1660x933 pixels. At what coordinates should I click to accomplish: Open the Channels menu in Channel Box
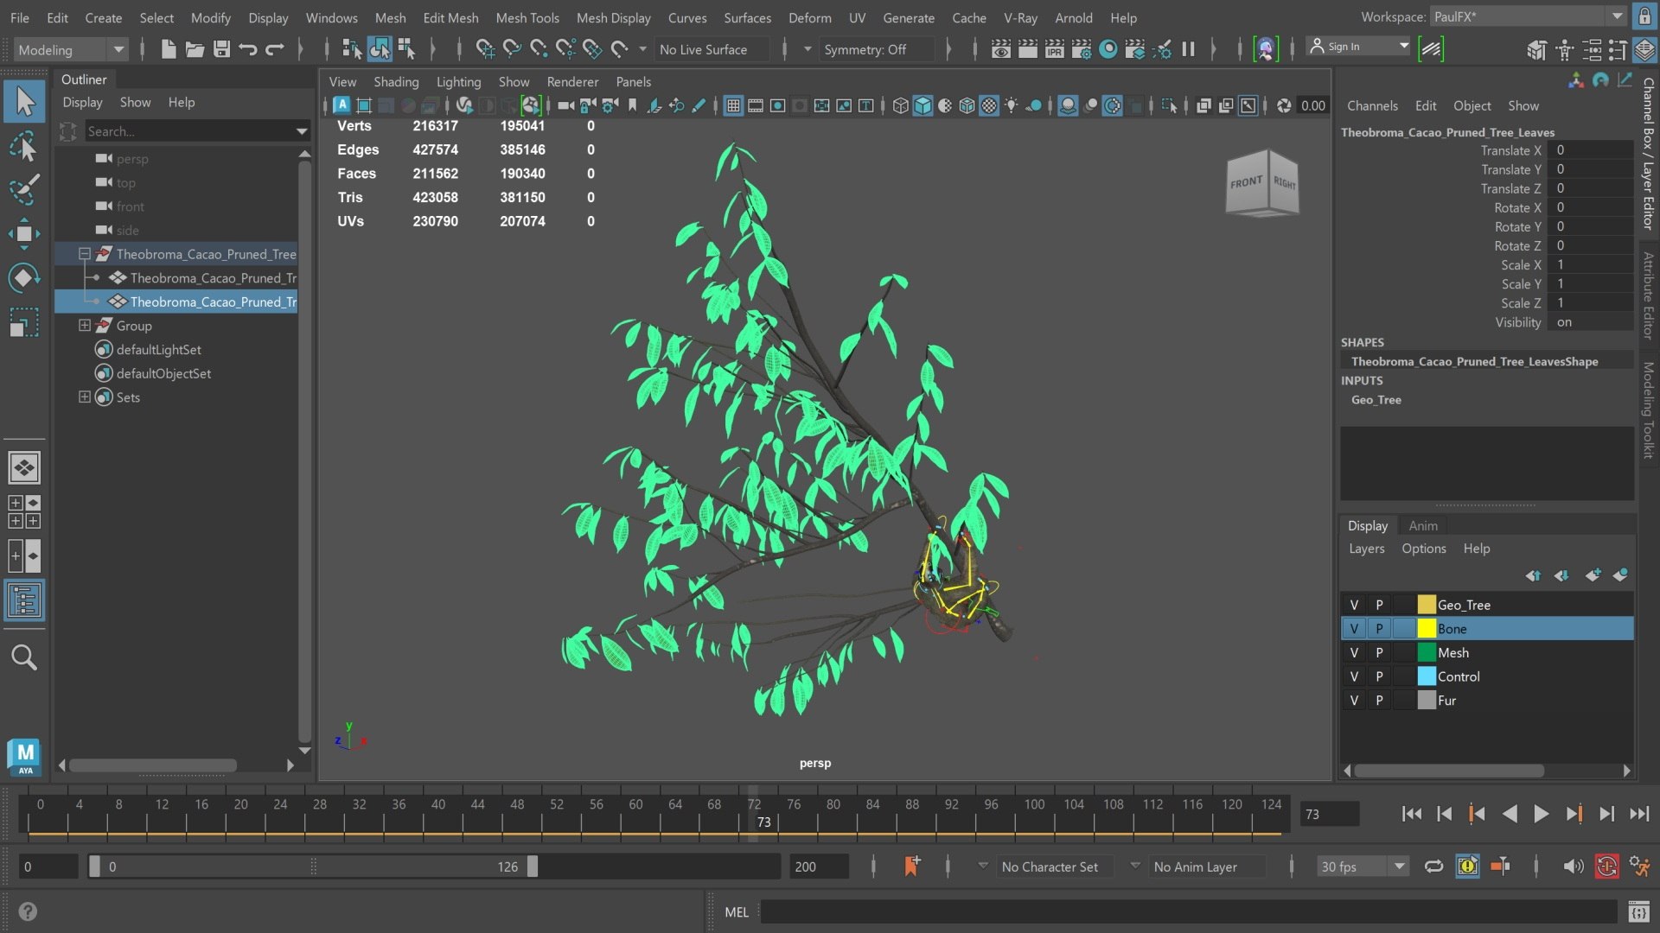click(x=1372, y=105)
